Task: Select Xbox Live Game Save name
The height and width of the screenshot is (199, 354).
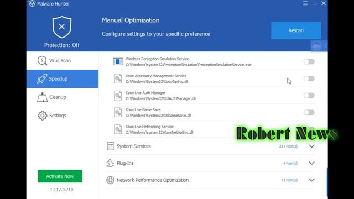Action: [x=143, y=109]
